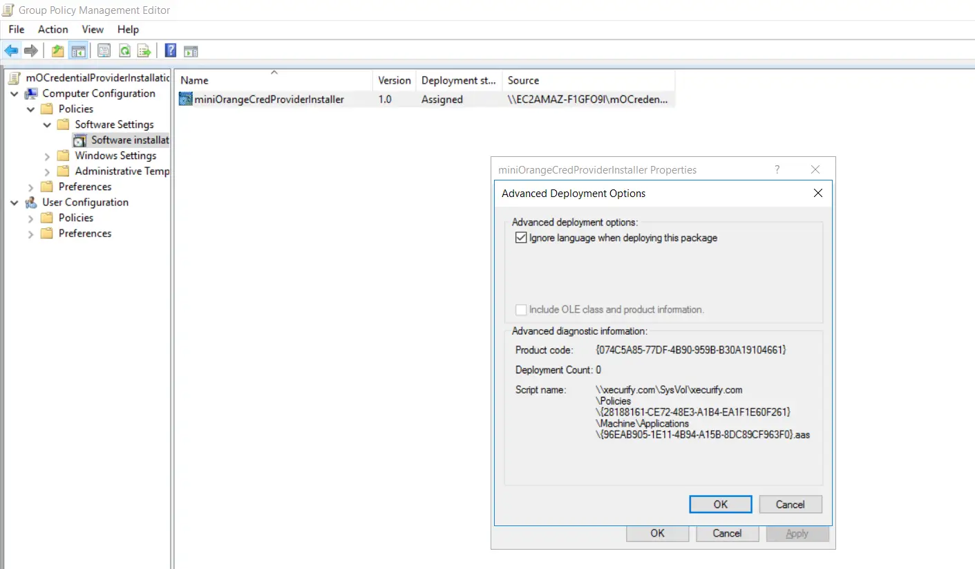Click the miniOrangeCredProviderInstaller package icon
Screen dimensions: 975x569
point(186,99)
